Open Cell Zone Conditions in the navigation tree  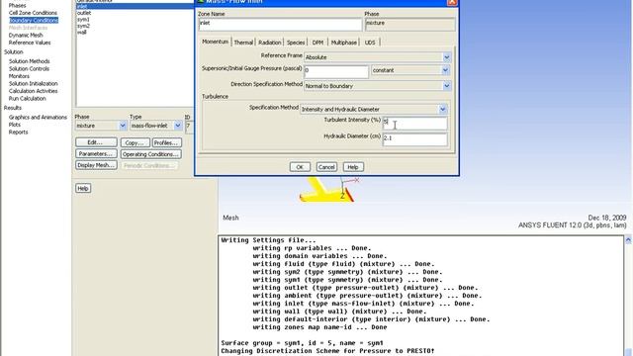[x=33, y=13]
